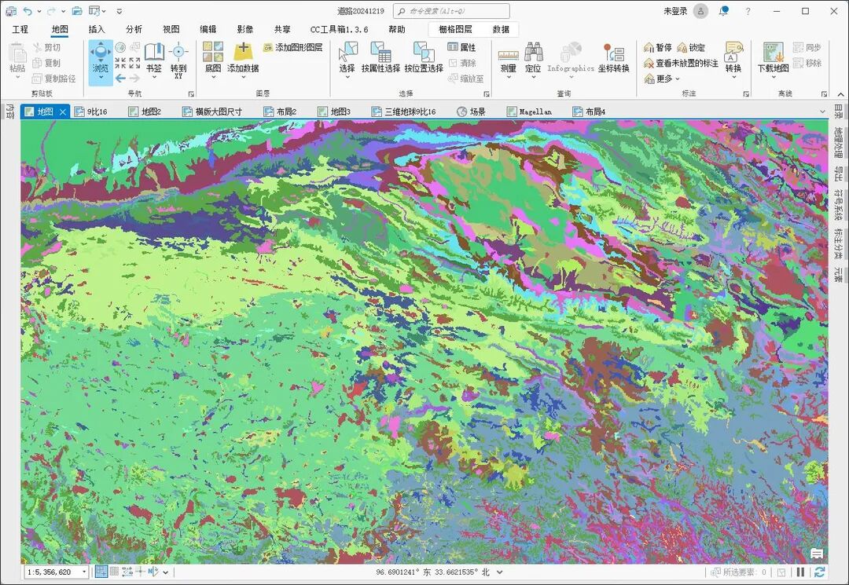Switch to the 编辑 (Edit) ribbon tab
849x585 pixels.
point(208,29)
